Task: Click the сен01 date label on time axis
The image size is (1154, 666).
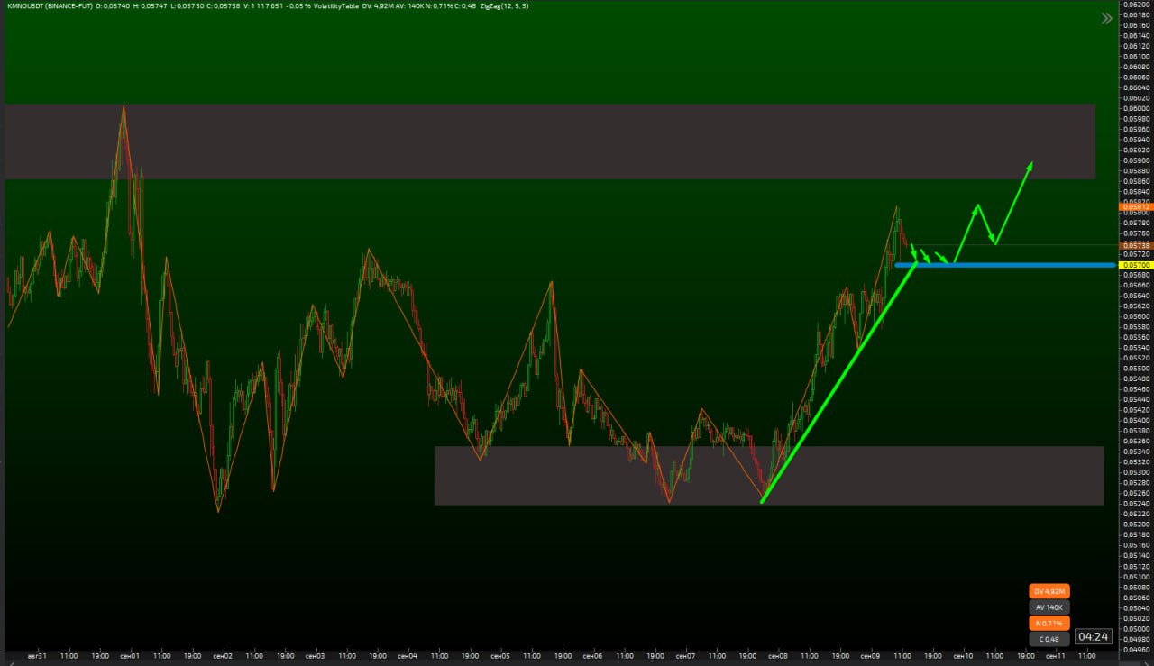Action: pos(128,656)
